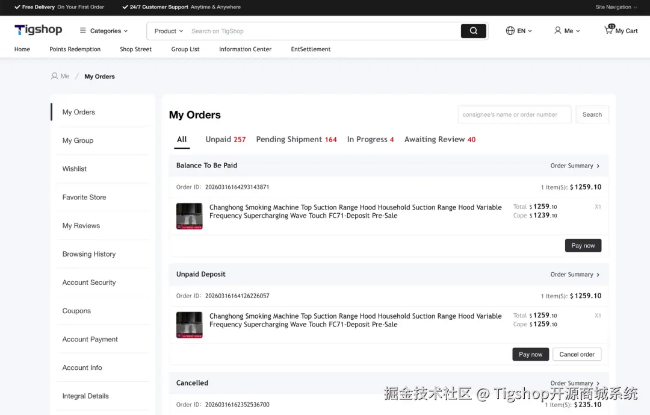Viewport: 650px width, 415px height.
Task: Open Points Redemption page
Action: pyautogui.click(x=75, y=49)
